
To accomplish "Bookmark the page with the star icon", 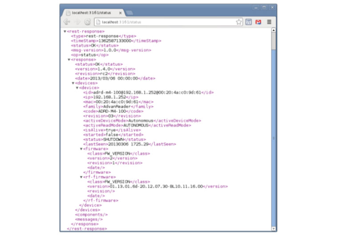I will click(x=239, y=22).
